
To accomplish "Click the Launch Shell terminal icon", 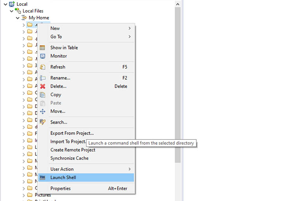I will point(42,177).
